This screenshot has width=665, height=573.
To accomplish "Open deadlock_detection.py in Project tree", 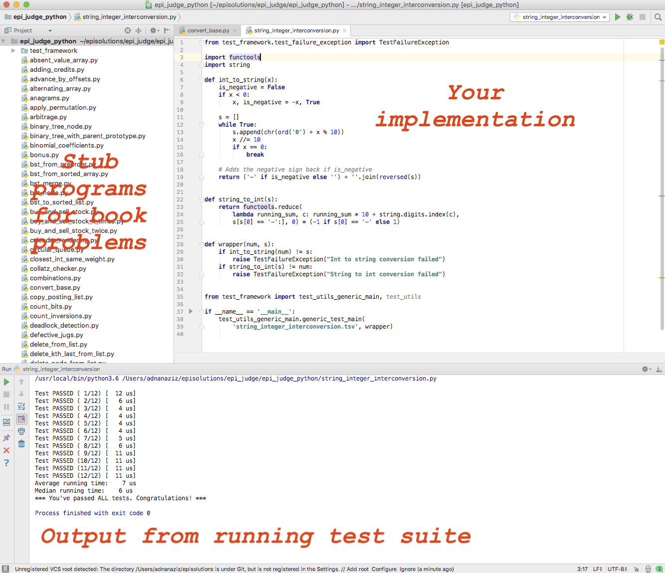I will coord(64,326).
